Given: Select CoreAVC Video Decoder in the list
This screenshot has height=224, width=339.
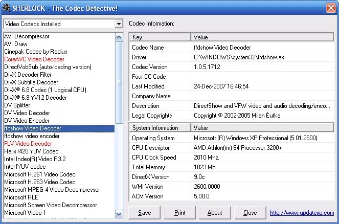Looking at the screenshot, I should pos(34,59).
